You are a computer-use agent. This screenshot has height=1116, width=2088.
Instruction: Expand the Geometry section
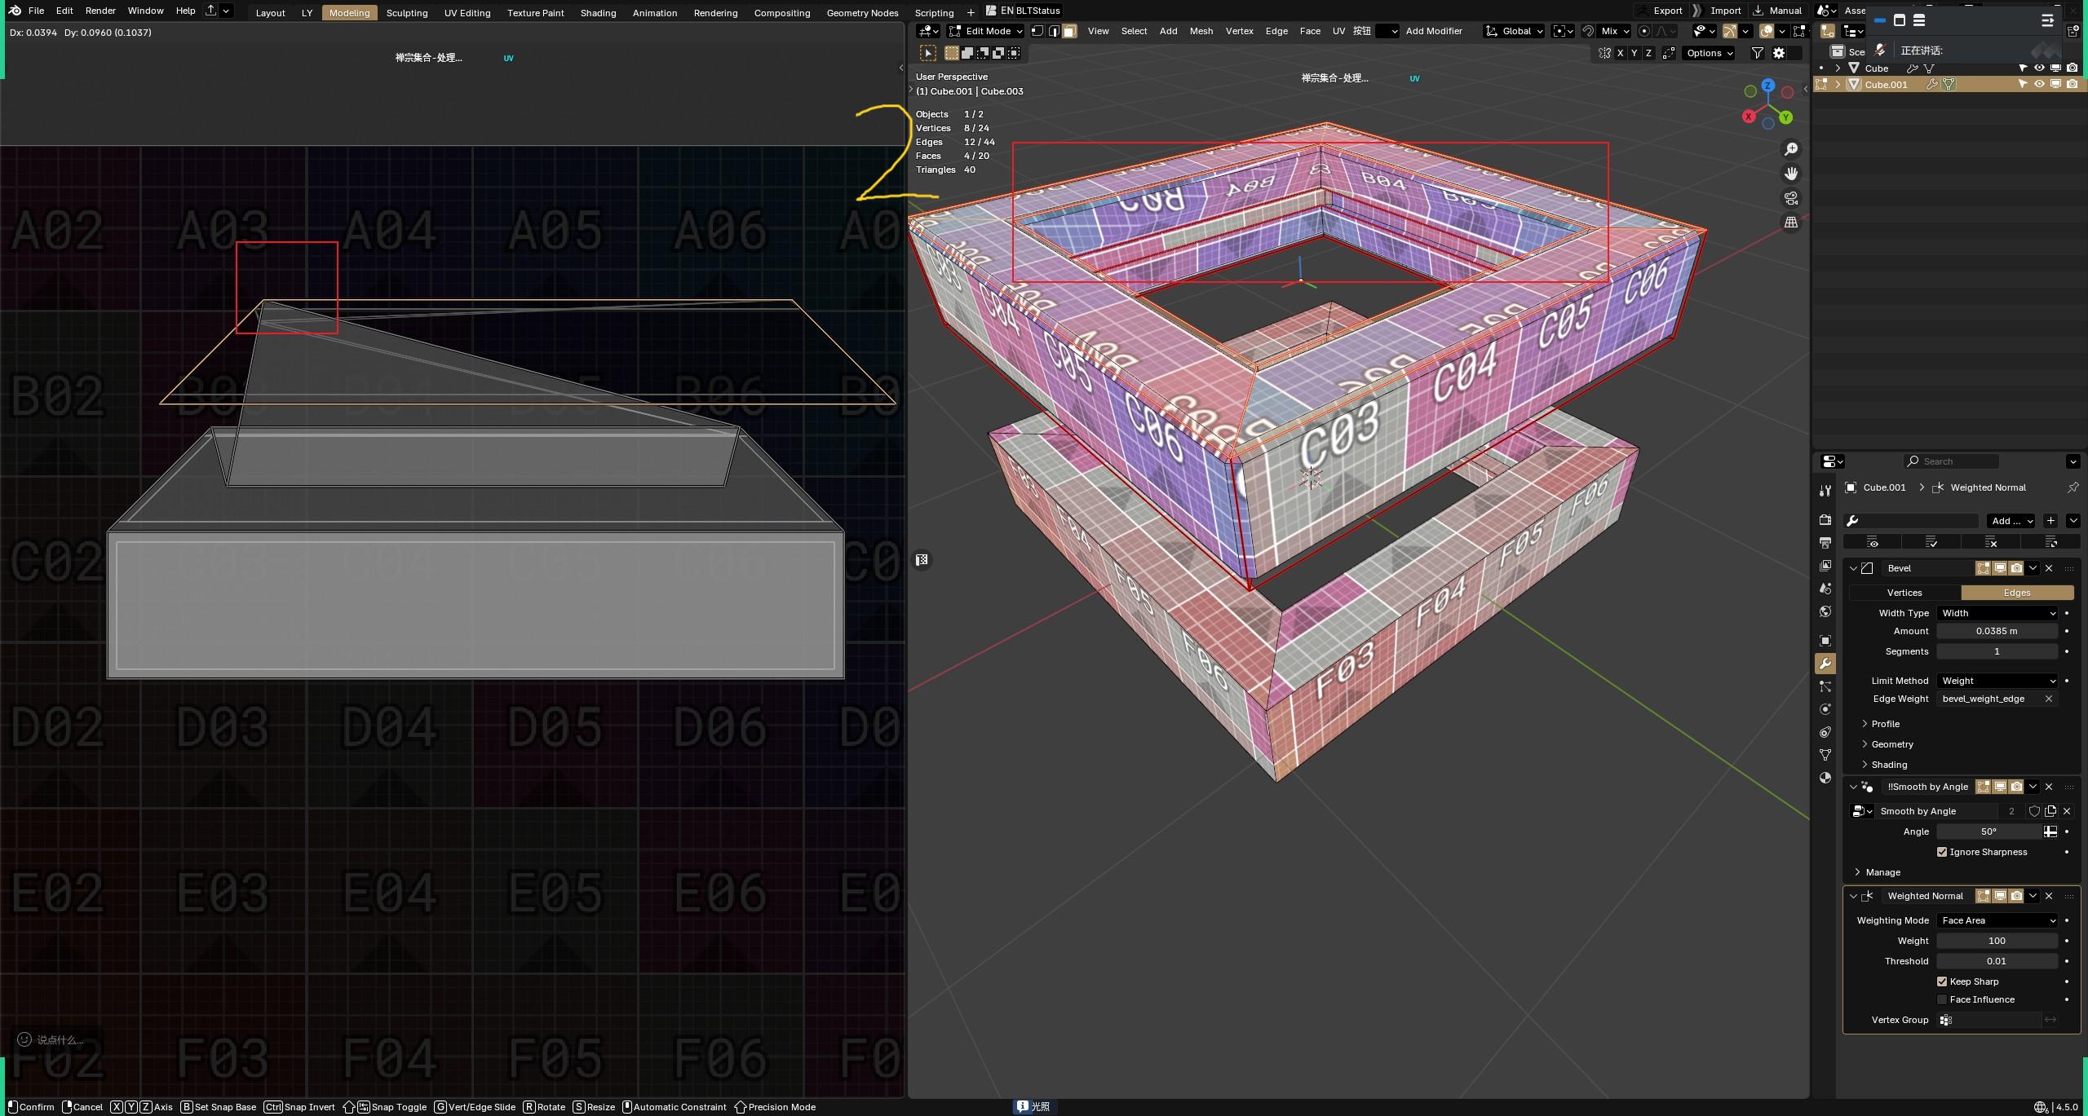pyautogui.click(x=1888, y=744)
